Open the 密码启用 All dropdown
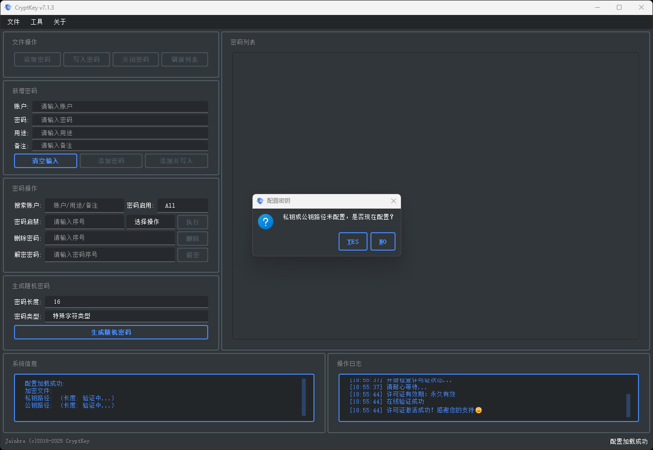653x450 pixels. (183, 205)
